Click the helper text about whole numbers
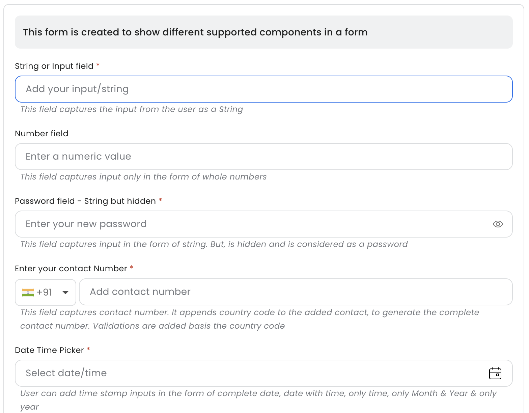 143,177
